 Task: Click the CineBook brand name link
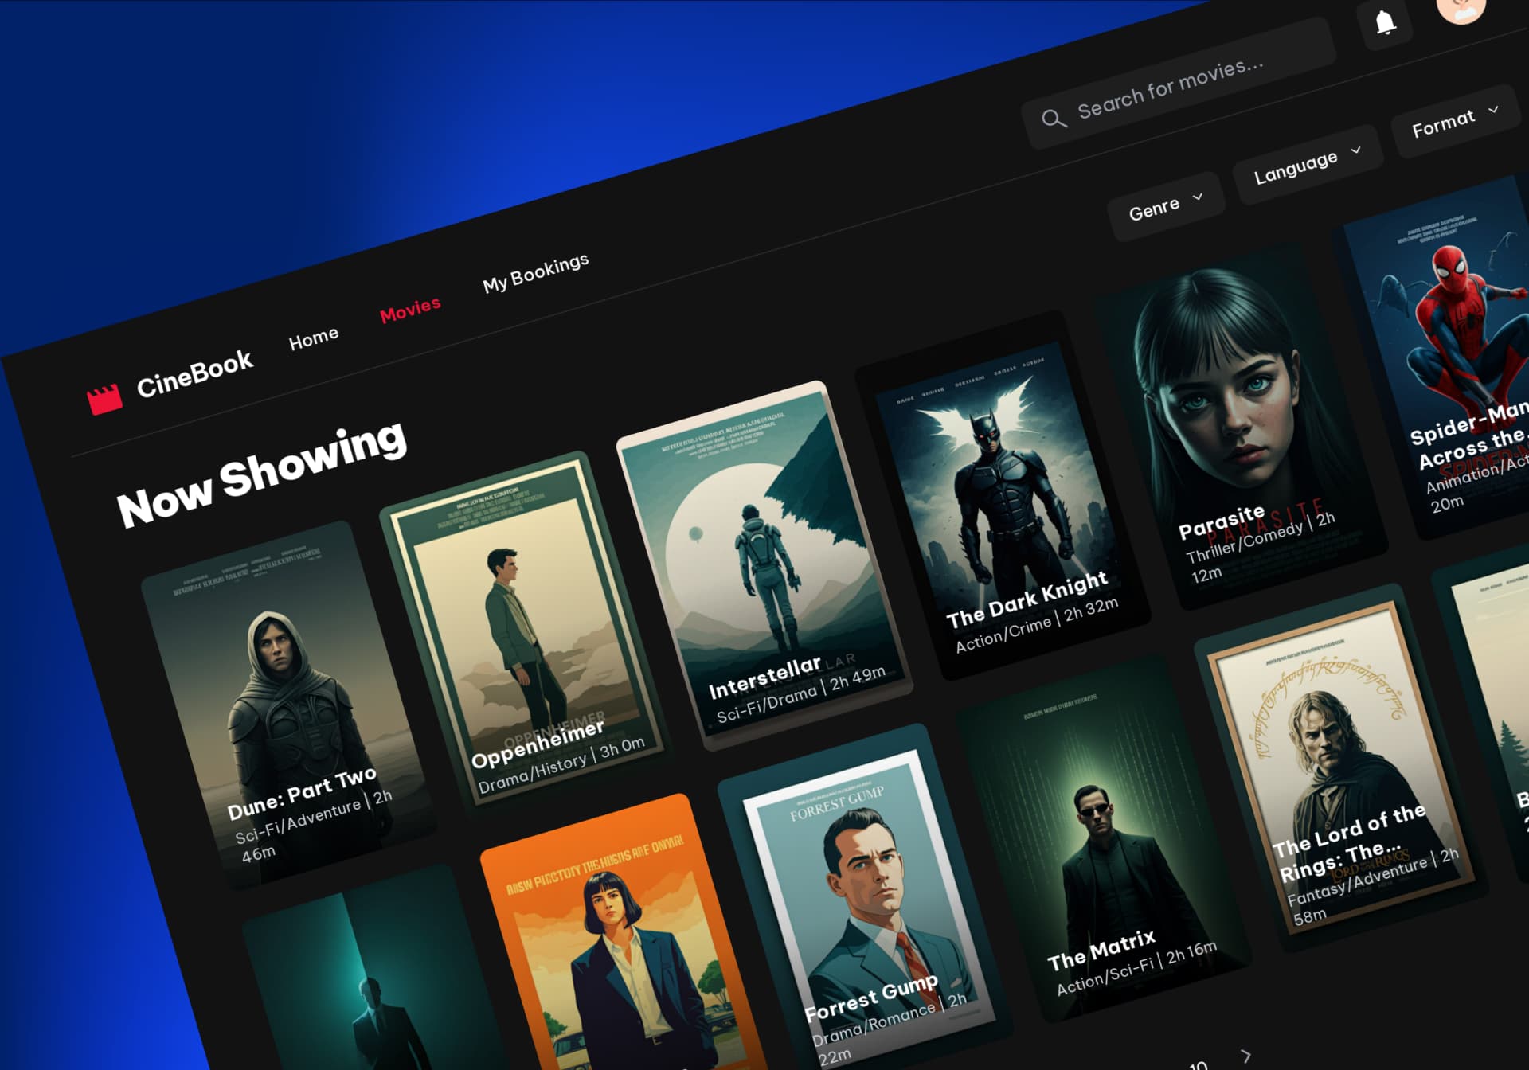195,373
